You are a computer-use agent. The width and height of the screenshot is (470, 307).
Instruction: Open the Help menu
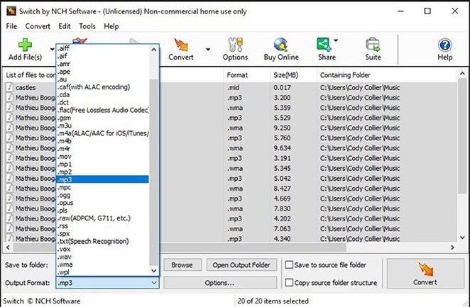click(111, 26)
